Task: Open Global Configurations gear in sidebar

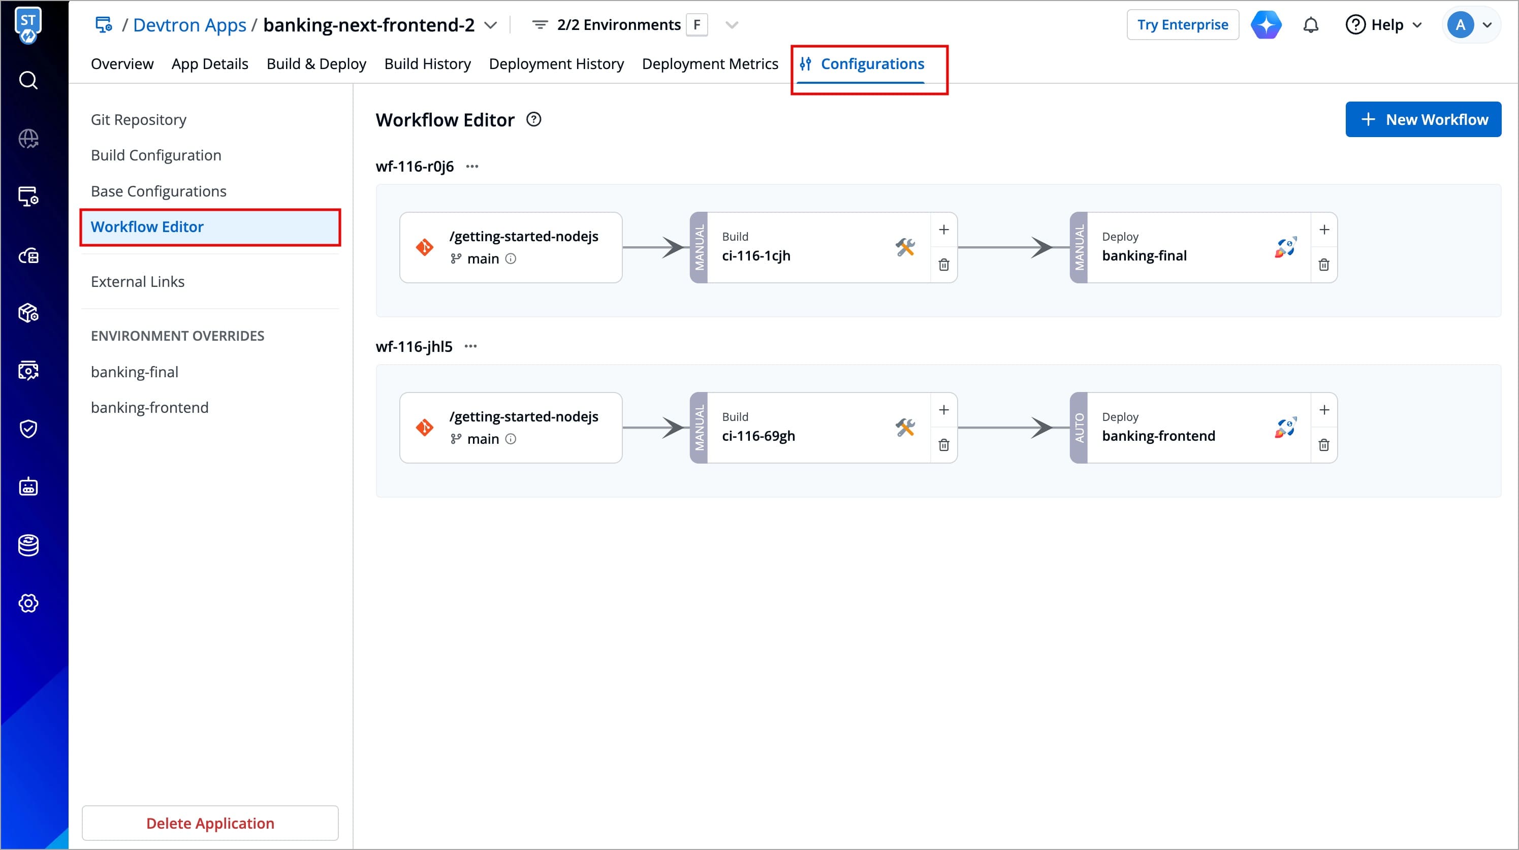Action: pos(28,603)
